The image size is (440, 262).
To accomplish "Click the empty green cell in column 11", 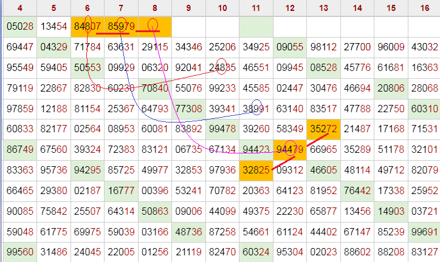I will tap(256, 26).
